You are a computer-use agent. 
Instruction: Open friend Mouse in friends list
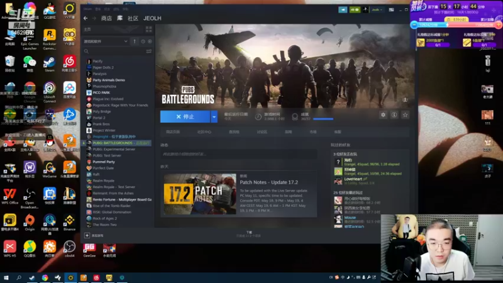click(x=350, y=218)
